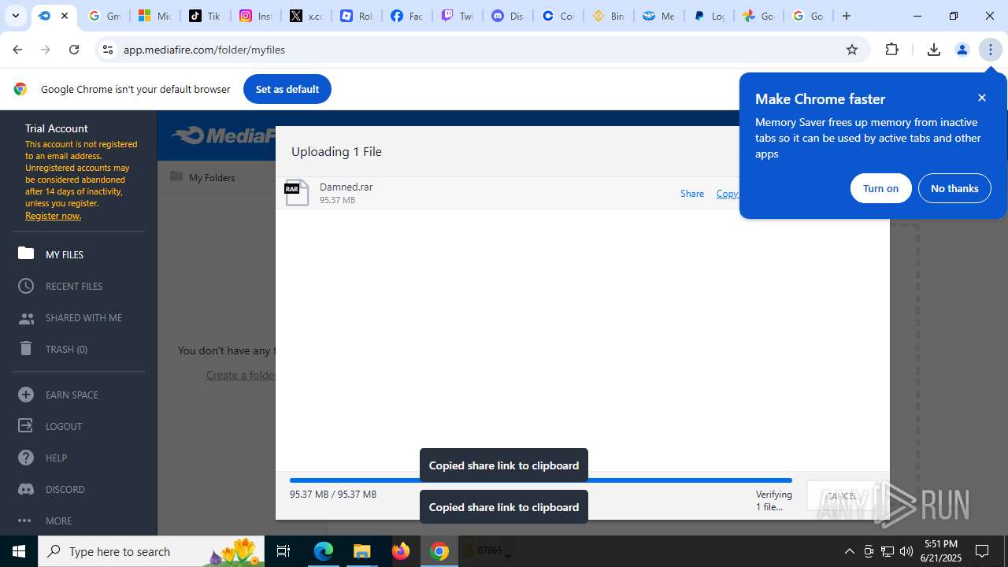
Task: Open a new browser tab
Action: (x=847, y=16)
